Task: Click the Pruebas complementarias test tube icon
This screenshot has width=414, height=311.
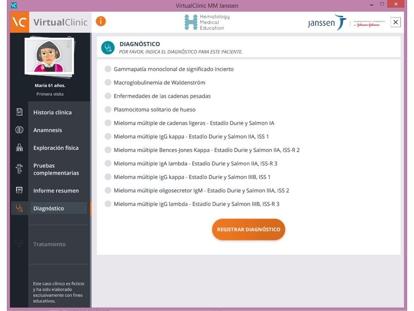Action: tap(19, 169)
